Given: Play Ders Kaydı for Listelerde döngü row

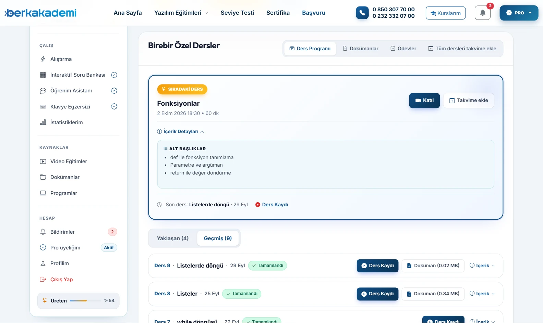Looking at the screenshot, I should [377, 266].
